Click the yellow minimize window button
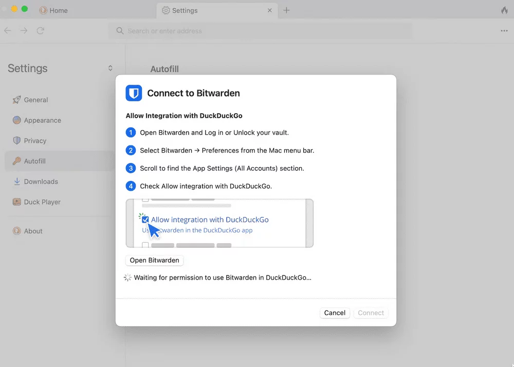Screen dimensions: 514x367 [x=14, y=9]
